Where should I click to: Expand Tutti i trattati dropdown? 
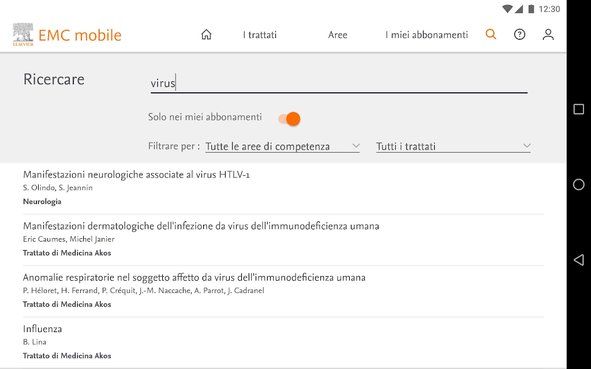pyautogui.click(x=453, y=146)
